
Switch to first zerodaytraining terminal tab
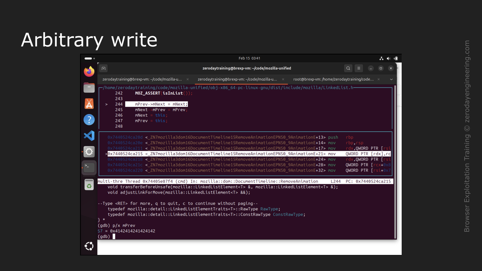click(142, 79)
